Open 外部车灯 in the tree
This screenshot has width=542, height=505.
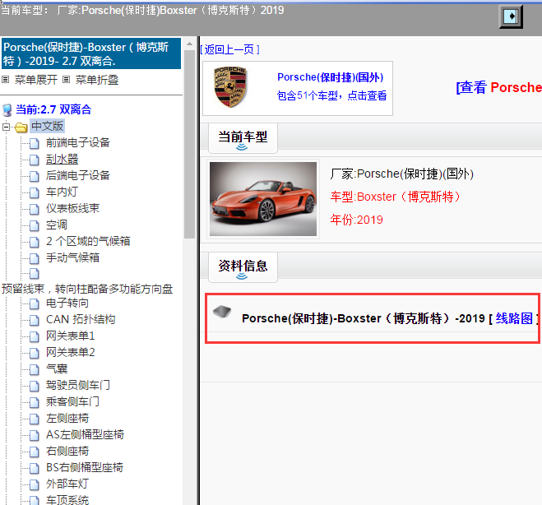coord(67,484)
